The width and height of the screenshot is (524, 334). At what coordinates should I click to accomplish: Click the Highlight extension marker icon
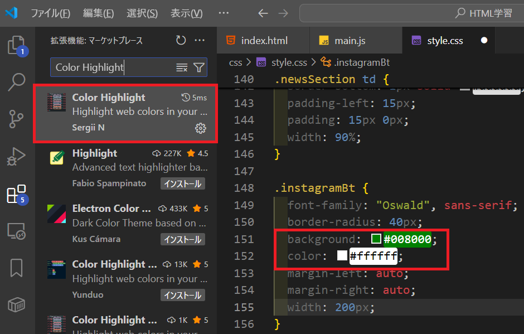click(x=57, y=157)
